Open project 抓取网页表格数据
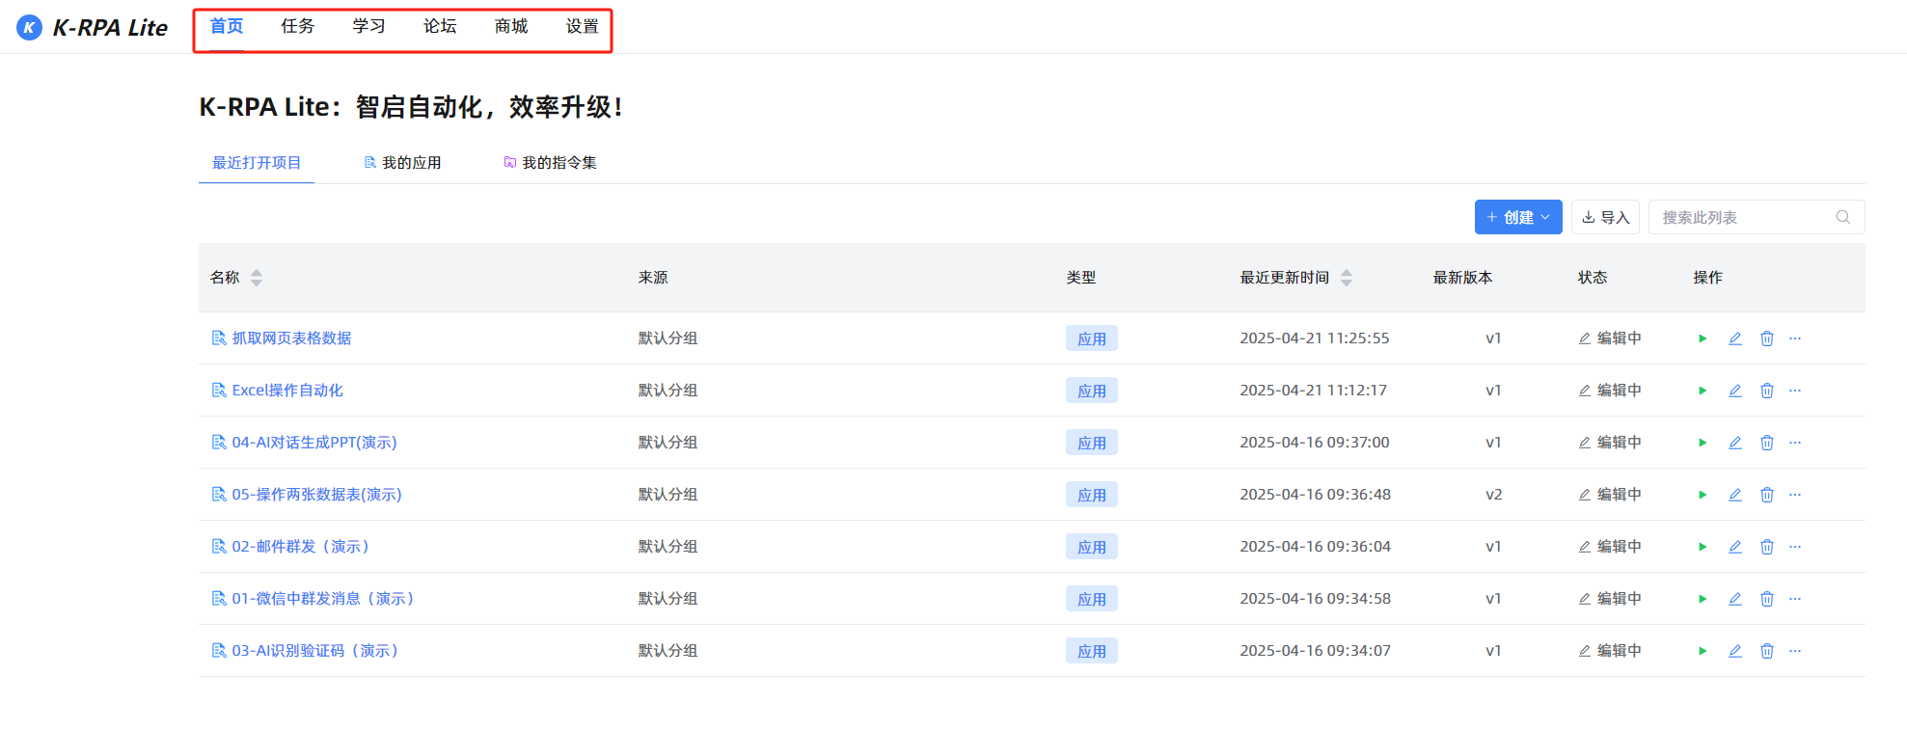This screenshot has height=730, width=1907. pos(291,338)
